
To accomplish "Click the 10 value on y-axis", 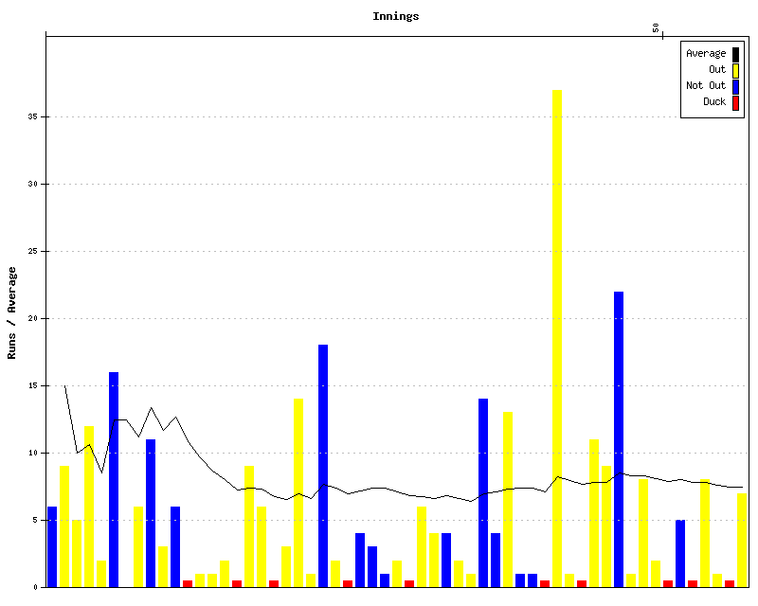I will click(x=32, y=453).
